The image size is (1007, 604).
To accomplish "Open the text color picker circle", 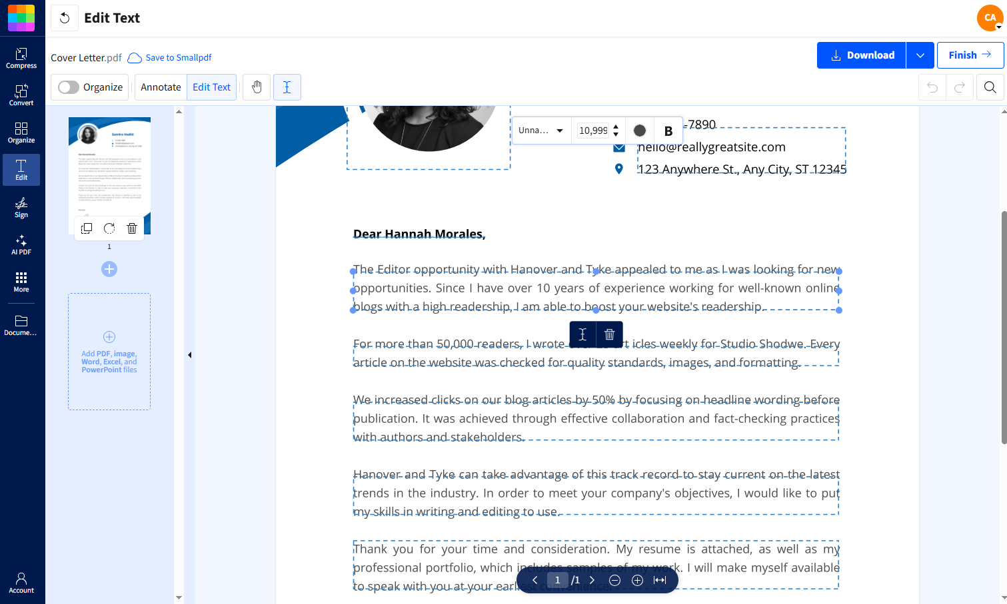I will click(x=639, y=130).
